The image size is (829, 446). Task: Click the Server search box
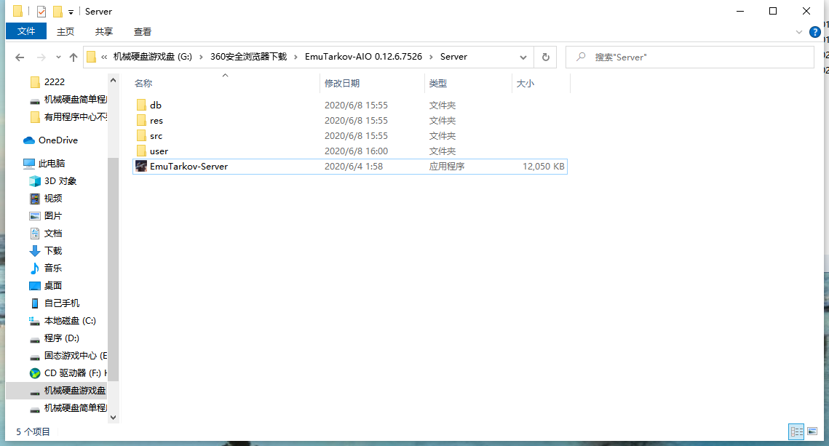pos(690,57)
